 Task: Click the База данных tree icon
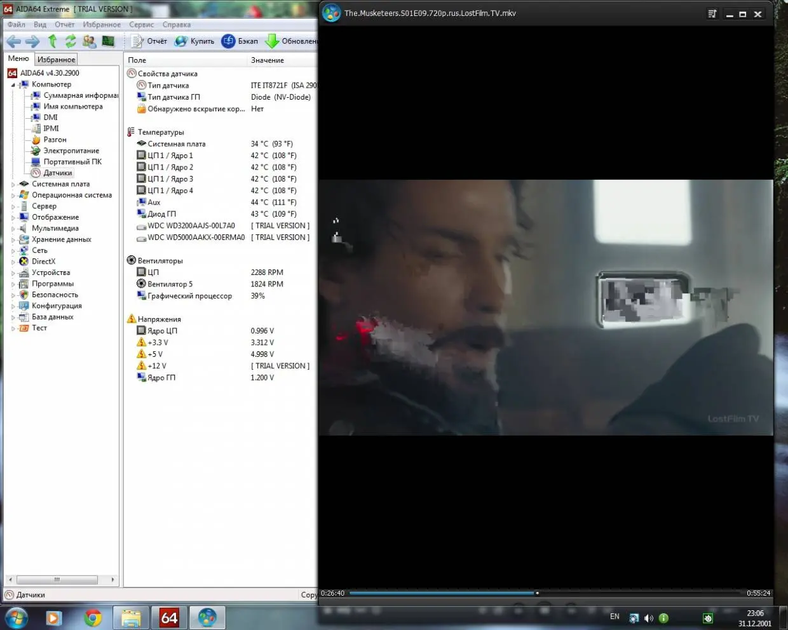tap(24, 317)
